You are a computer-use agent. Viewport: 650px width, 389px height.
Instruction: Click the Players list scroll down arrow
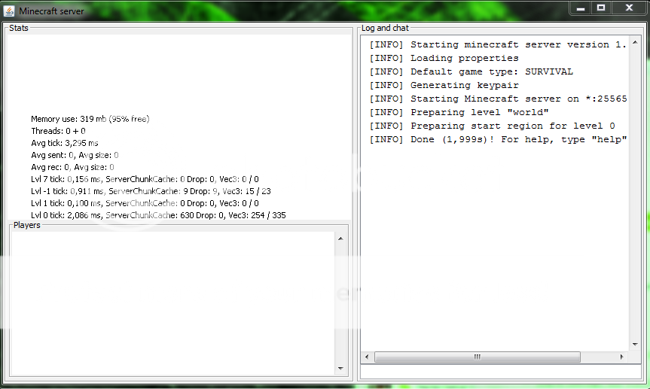pyautogui.click(x=340, y=369)
